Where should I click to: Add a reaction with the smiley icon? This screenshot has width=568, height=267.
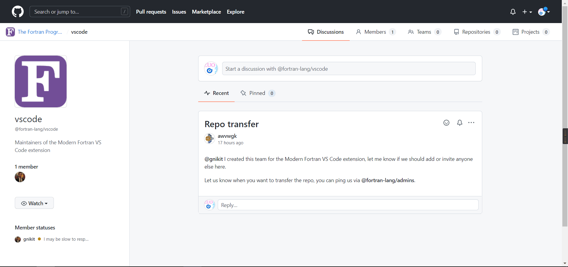click(446, 123)
